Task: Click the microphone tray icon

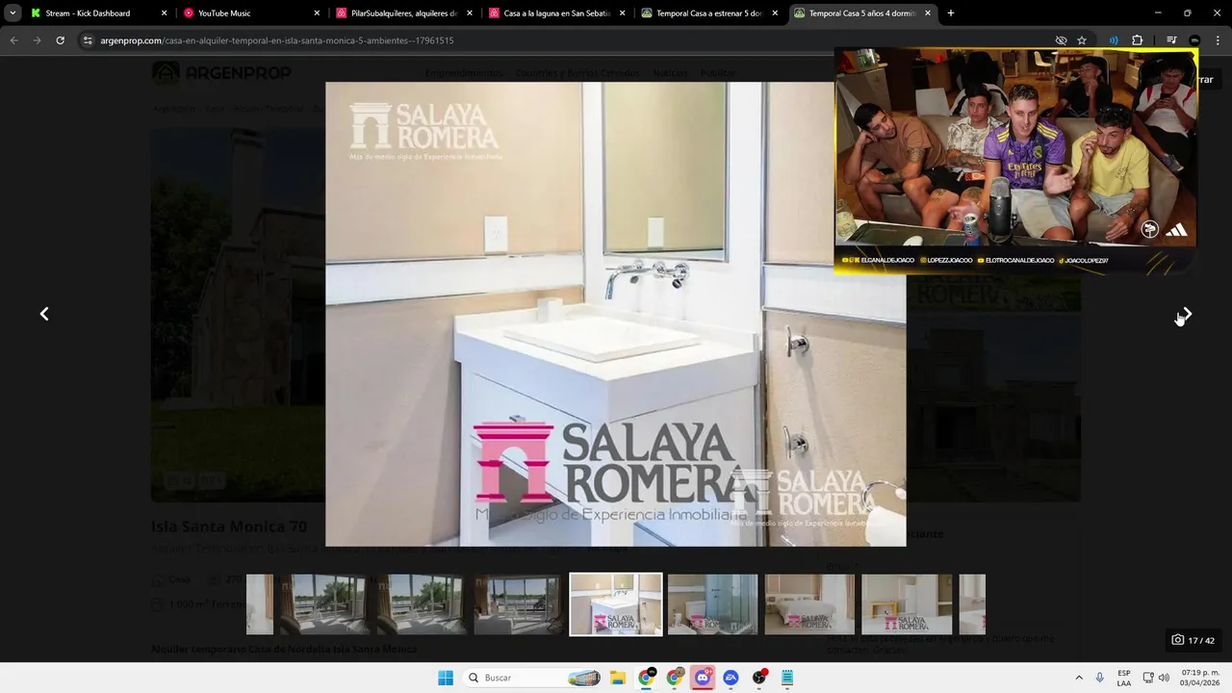Action: click(x=1100, y=678)
